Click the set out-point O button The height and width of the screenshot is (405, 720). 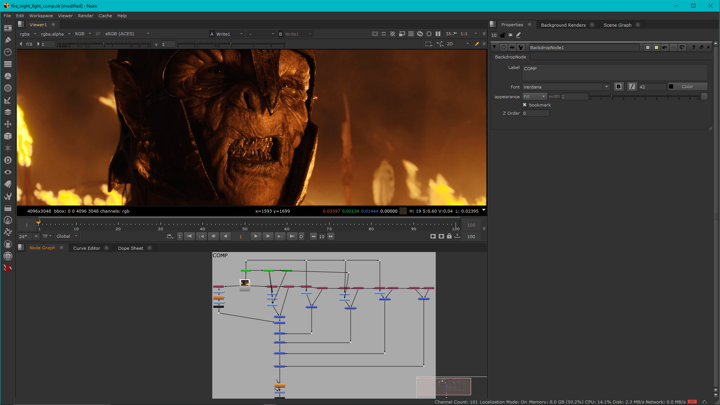point(301,236)
